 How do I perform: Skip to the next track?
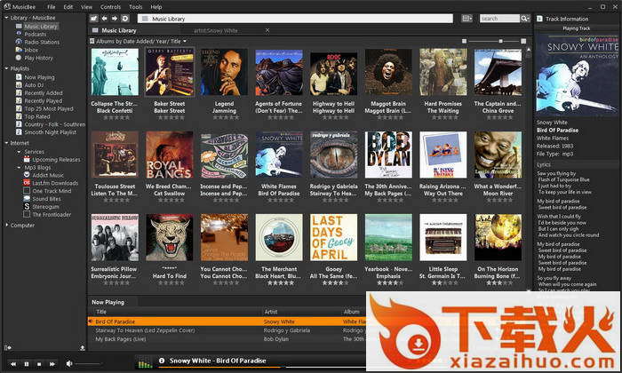tap(52, 363)
